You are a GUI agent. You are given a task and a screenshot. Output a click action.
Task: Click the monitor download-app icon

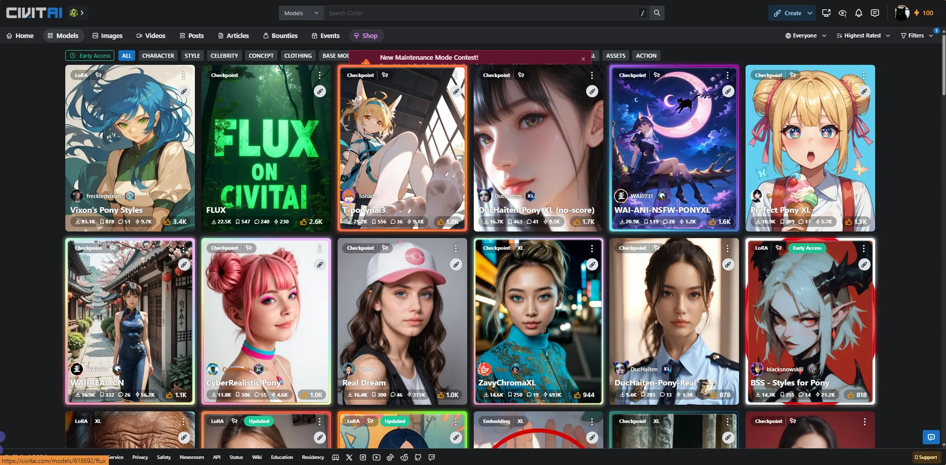826,13
